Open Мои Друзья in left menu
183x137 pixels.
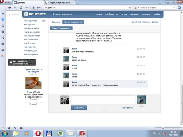click(29, 24)
